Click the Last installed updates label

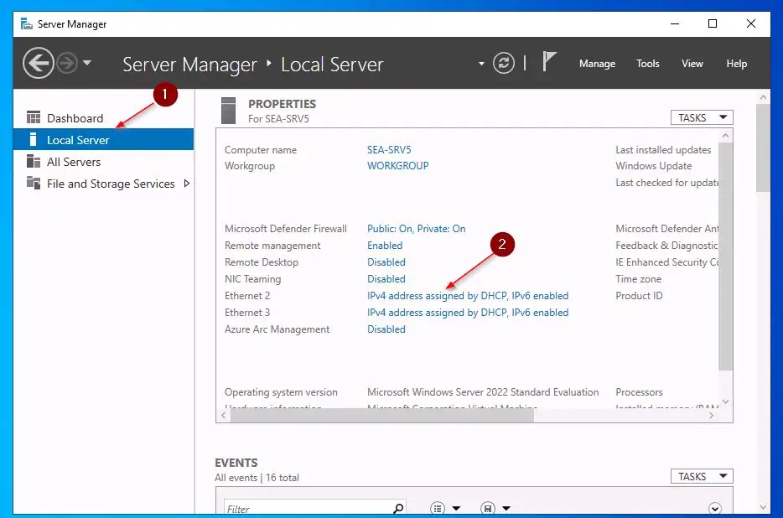tap(663, 149)
